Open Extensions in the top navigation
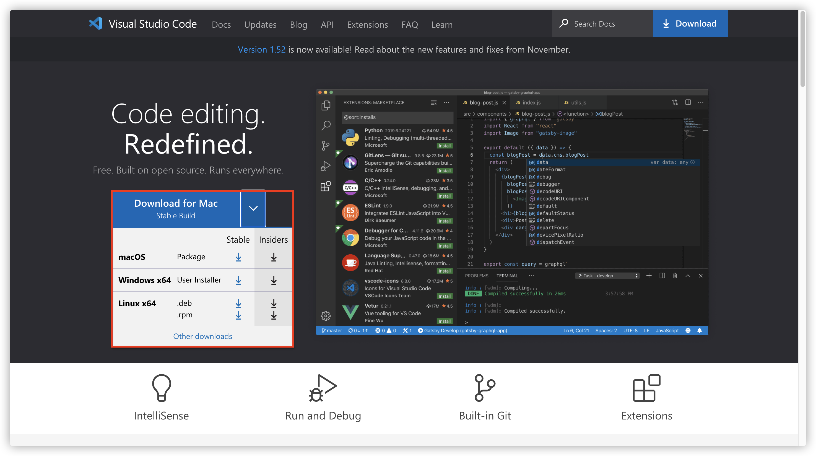 coord(367,24)
